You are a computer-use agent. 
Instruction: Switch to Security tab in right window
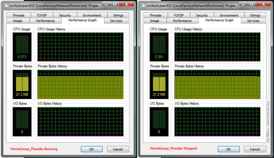(202, 15)
